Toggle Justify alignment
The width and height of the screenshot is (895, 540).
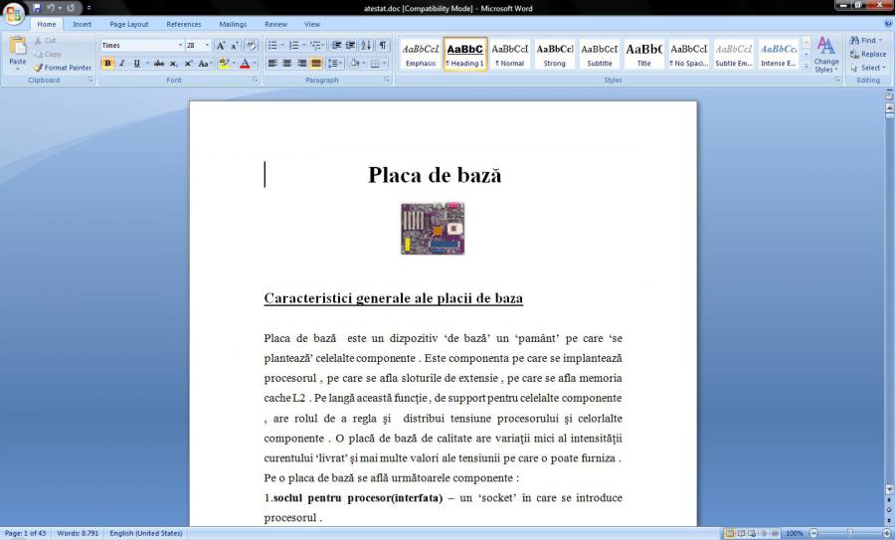click(x=316, y=64)
